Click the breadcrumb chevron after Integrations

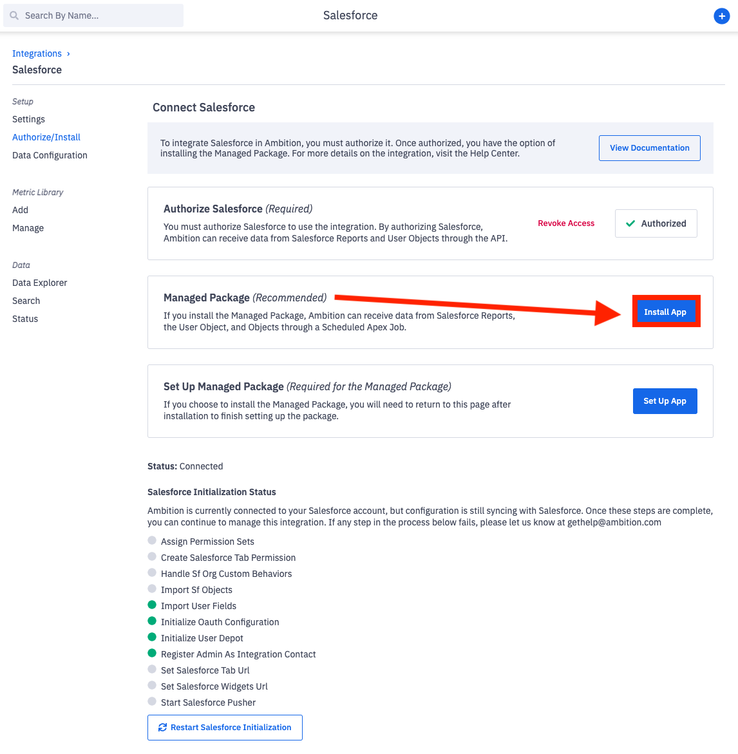click(68, 53)
